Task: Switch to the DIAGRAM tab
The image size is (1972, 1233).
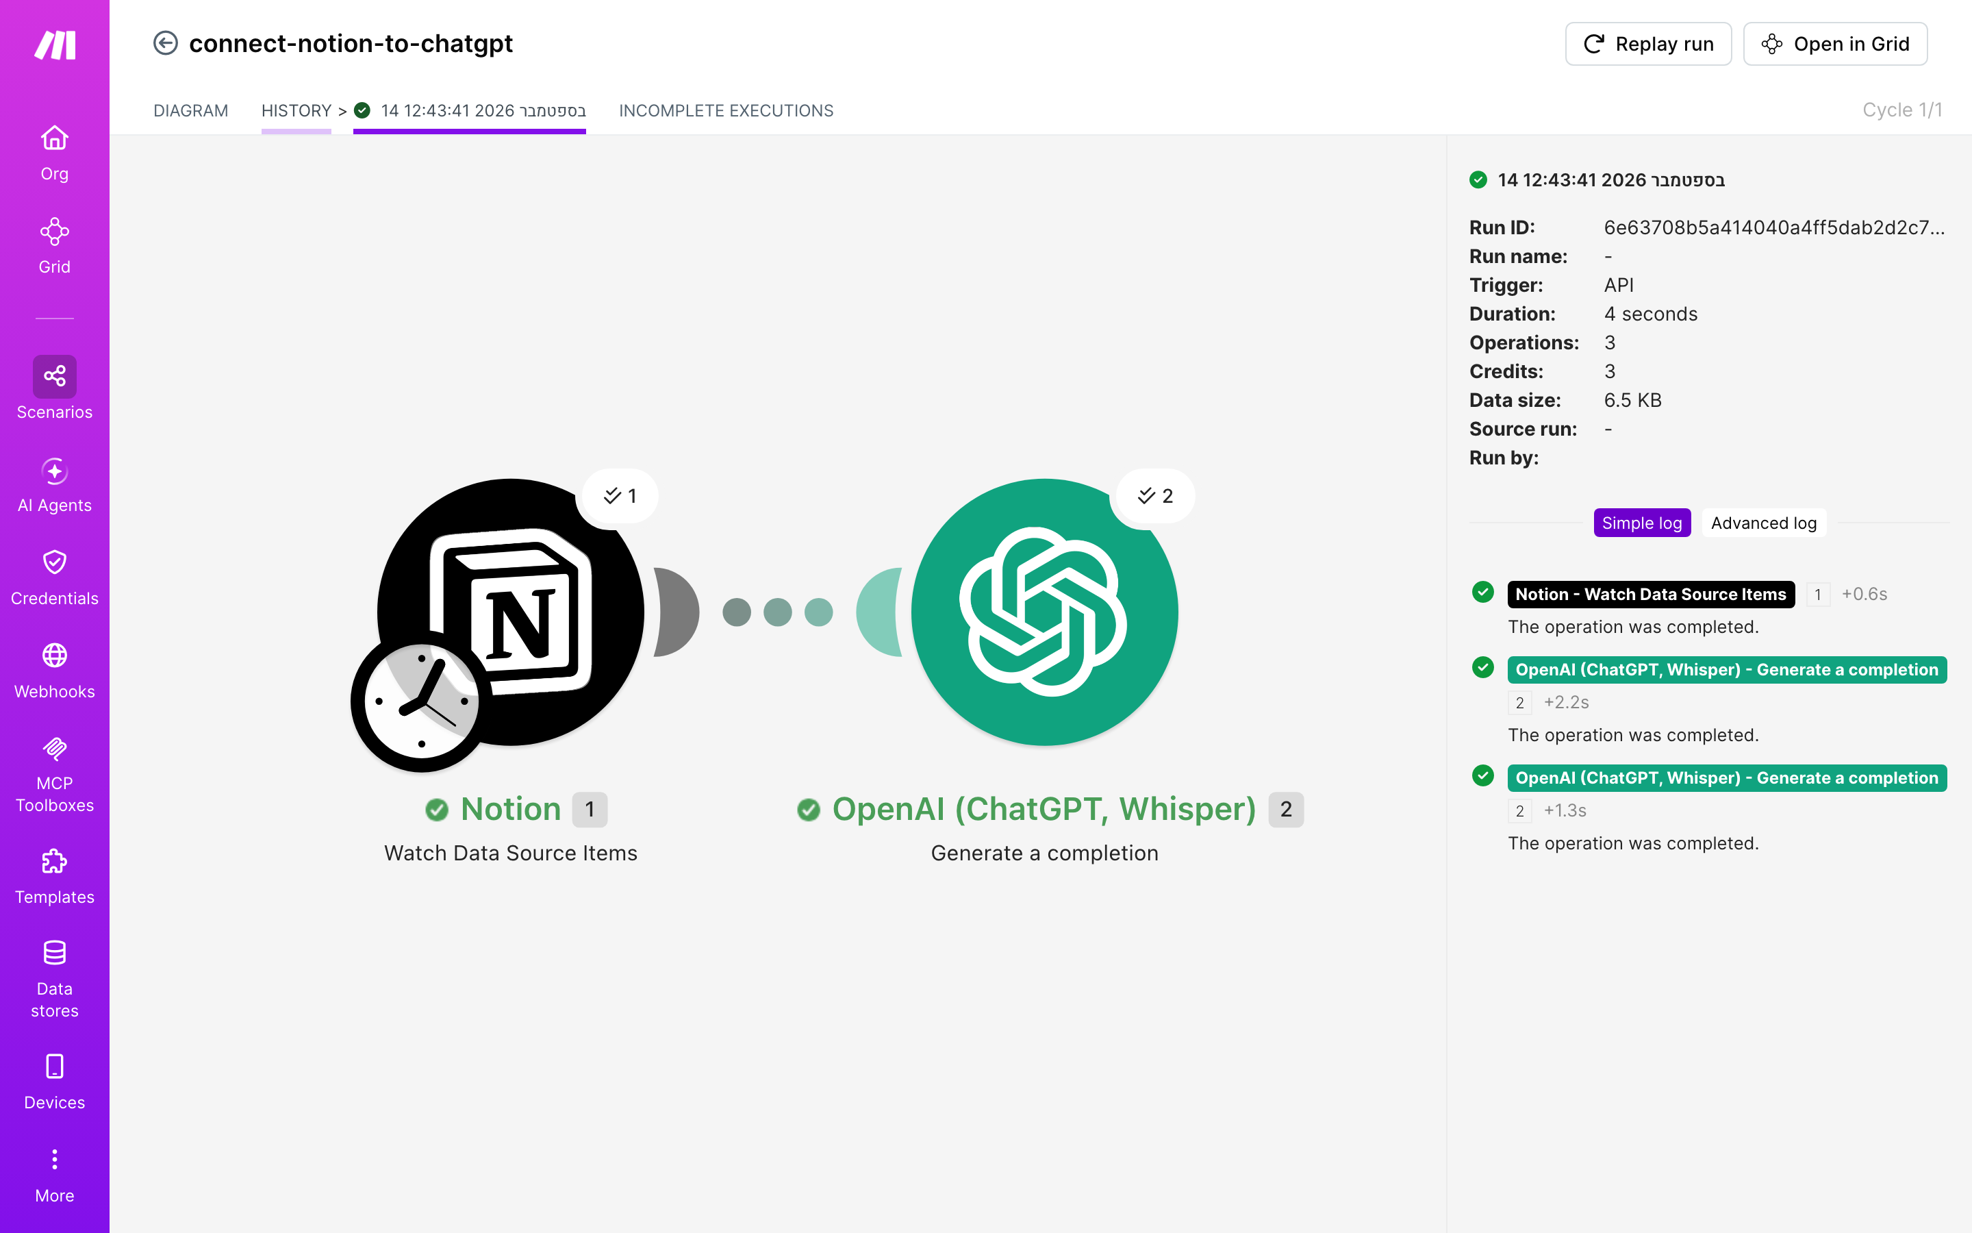Action: coord(190,110)
